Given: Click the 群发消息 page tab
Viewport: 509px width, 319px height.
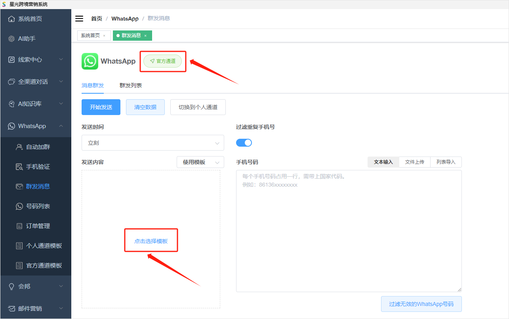Looking at the screenshot, I should coord(132,36).
